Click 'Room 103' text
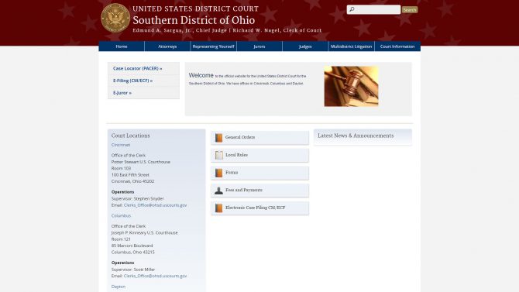 [121, 169]
